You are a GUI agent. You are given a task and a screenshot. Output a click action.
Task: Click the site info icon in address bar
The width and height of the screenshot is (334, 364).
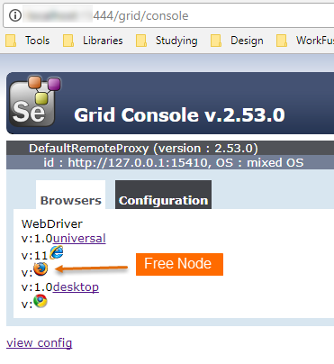coord(15,15)
